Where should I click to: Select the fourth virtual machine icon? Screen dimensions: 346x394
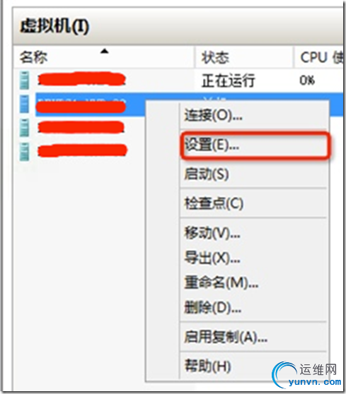24,151
